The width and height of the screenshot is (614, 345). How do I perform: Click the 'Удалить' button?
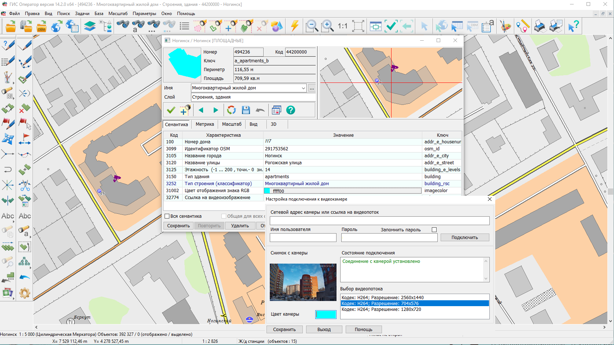[240, 226]
